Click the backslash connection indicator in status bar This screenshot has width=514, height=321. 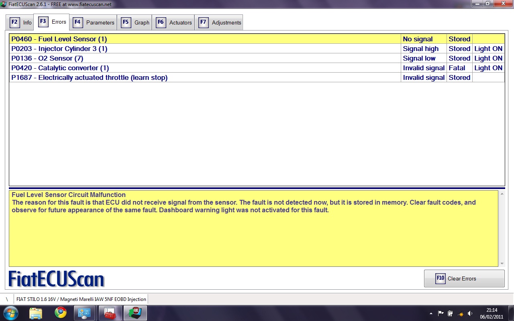pyautogui.click(x=7, y=299)
